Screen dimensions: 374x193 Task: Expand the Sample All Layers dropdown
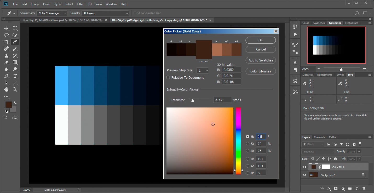[105, 13]
